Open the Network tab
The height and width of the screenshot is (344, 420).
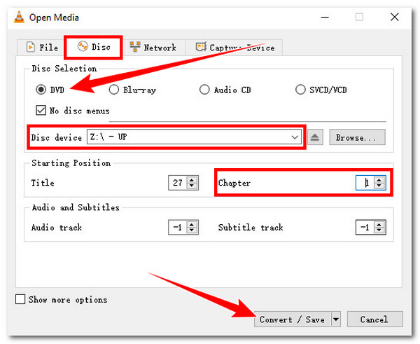click(x=153, y=48)
